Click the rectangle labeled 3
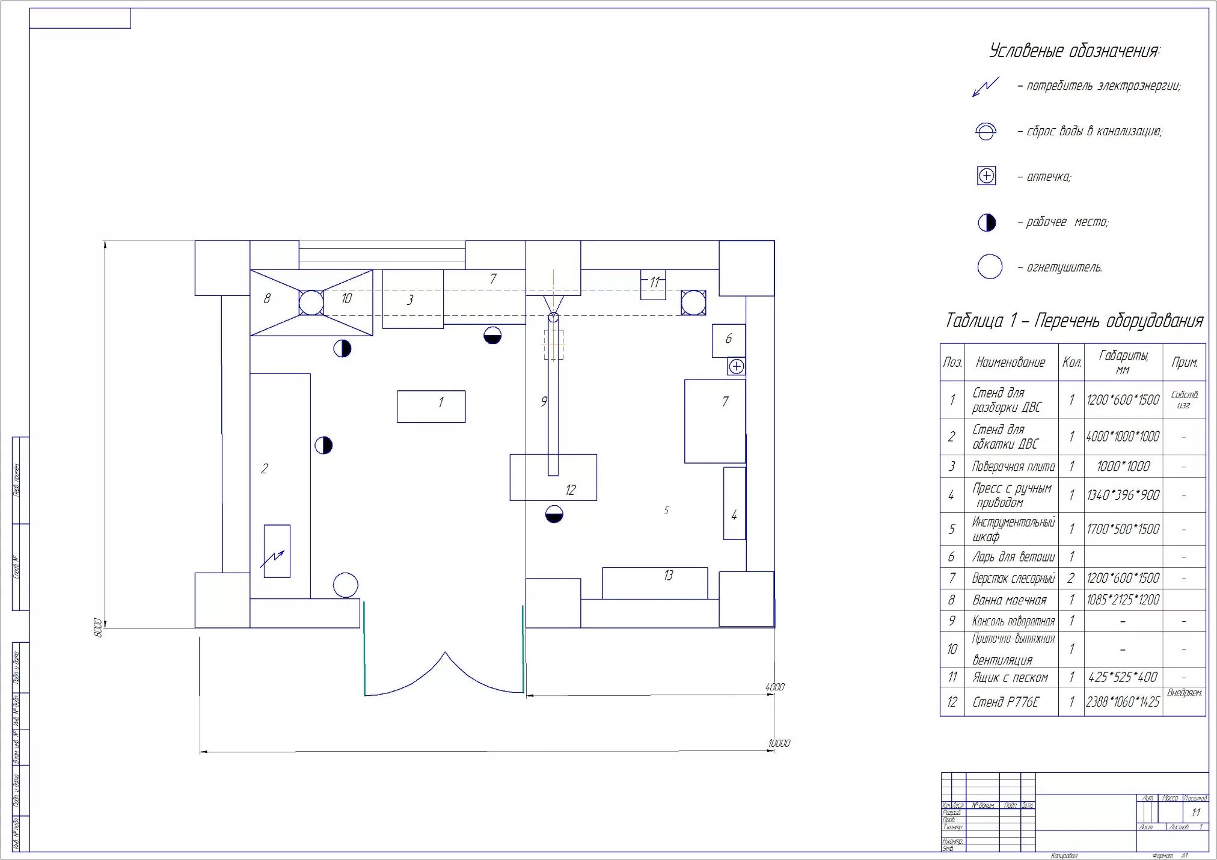The width and height of the screenshot is (1217, 860). pos(413,299)
